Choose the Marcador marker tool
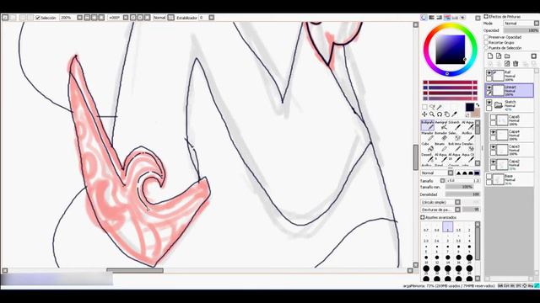 (x=428, y=136)
